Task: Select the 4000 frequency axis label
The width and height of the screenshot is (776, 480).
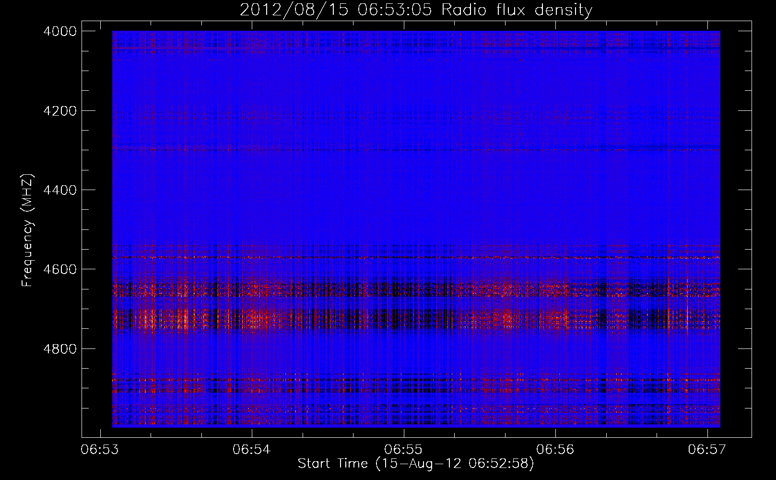Action: click(x=60, y=31)
